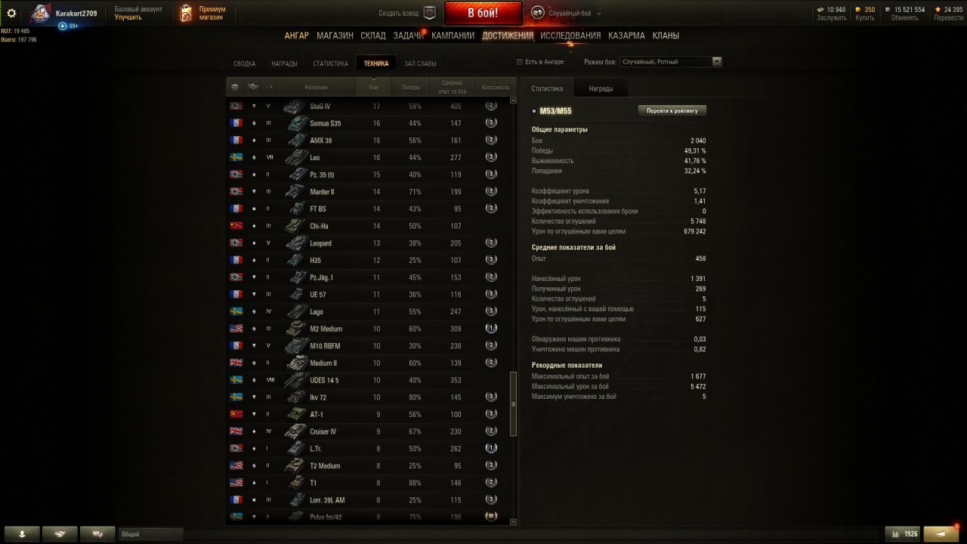Click 'Перейти к рейтингу' button
The width and height of the screenshot is (967, 544).
coord(672,110)
